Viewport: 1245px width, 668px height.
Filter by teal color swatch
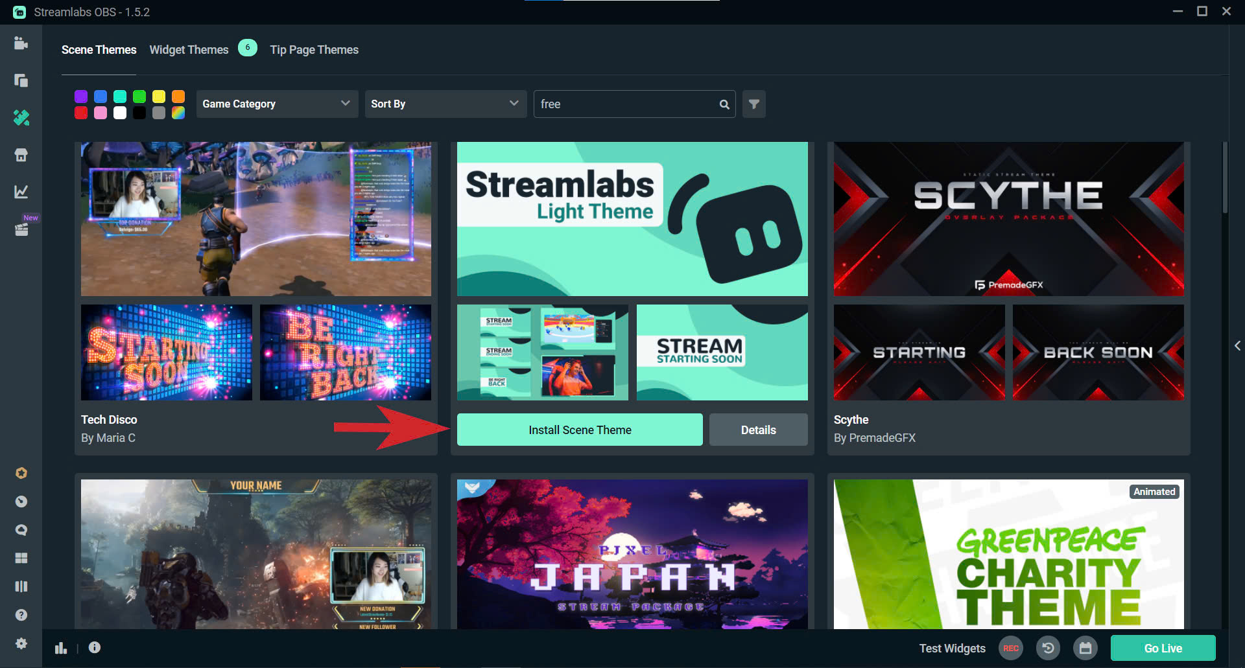[120, 97]
